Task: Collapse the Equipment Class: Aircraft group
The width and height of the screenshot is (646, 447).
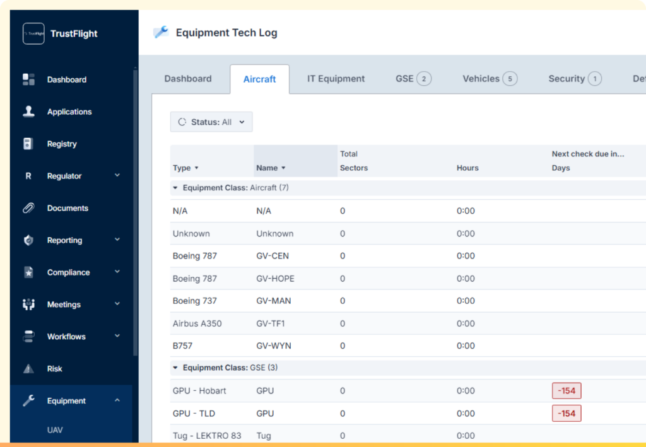Action: coord(176,188)
